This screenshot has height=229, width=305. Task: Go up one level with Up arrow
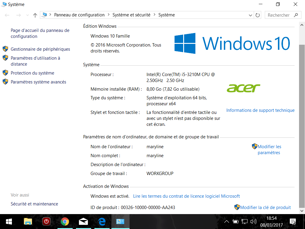[35, 15]
